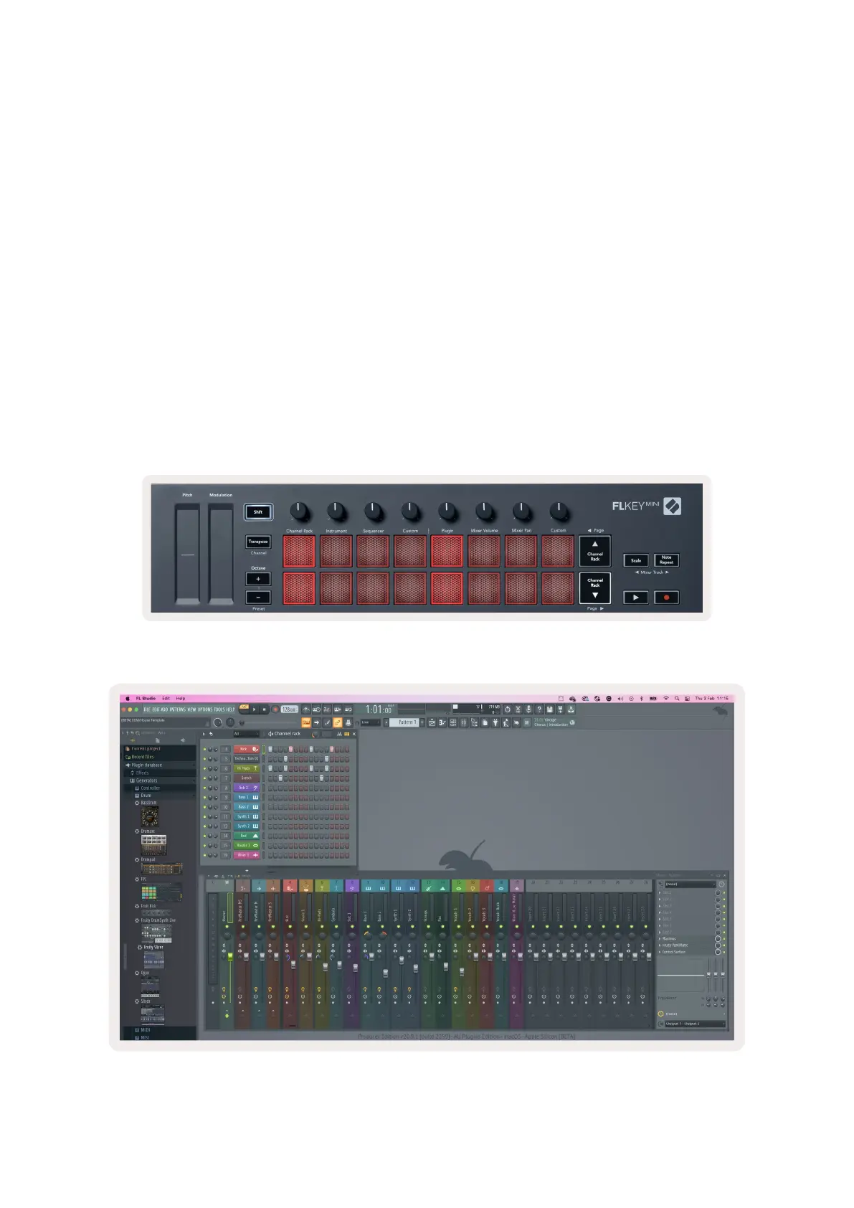
Task: Click the orange link icon in toolbar
Action: [337, 722]
